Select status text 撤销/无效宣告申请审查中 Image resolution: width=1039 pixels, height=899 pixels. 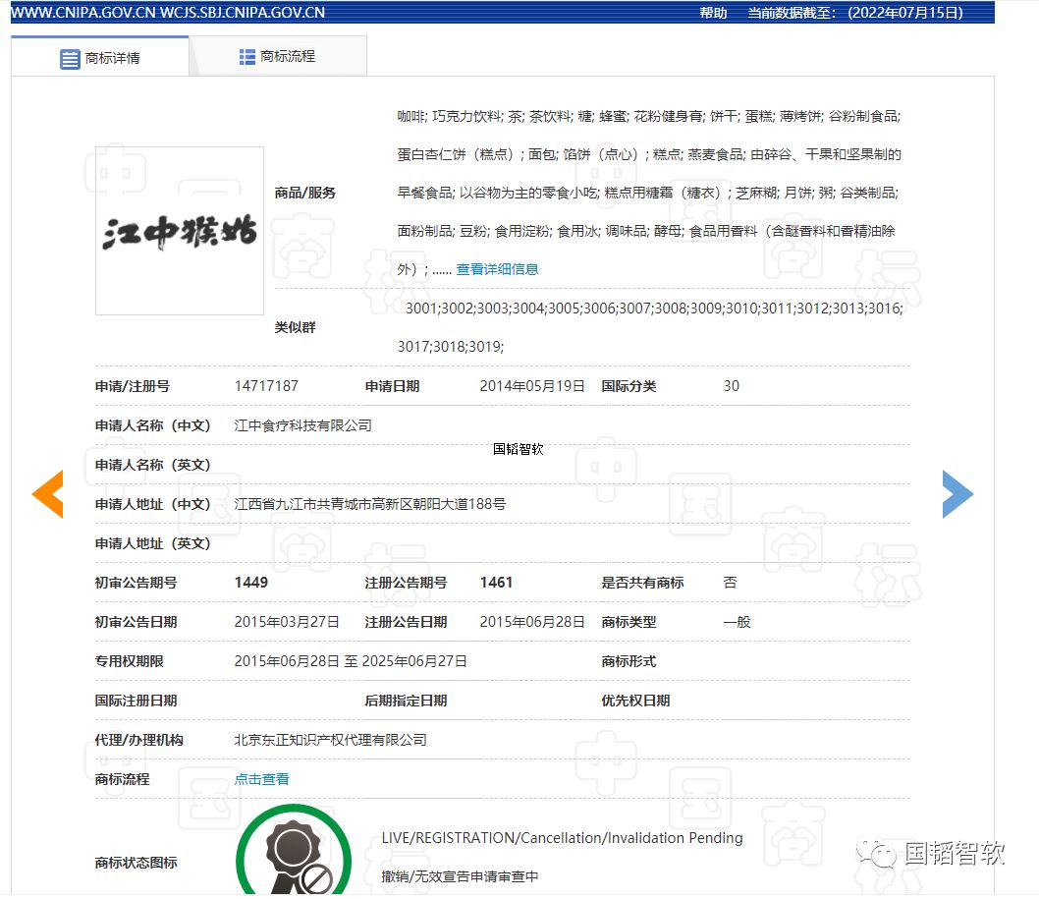(x=460, y=876)
